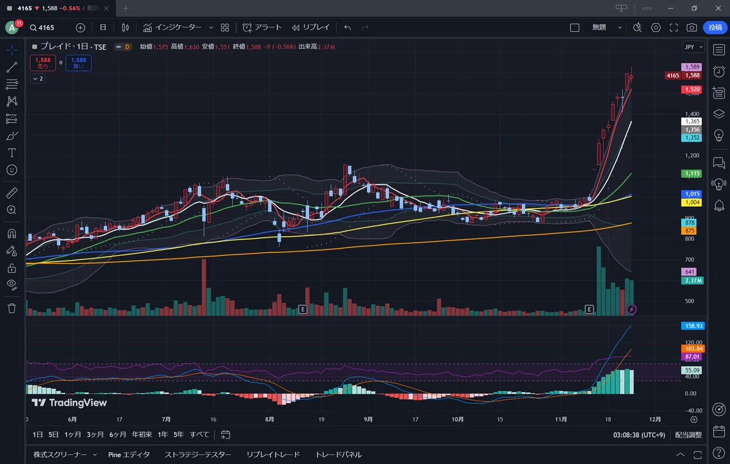Open the chat speech bubbles panel

point(718,162)
